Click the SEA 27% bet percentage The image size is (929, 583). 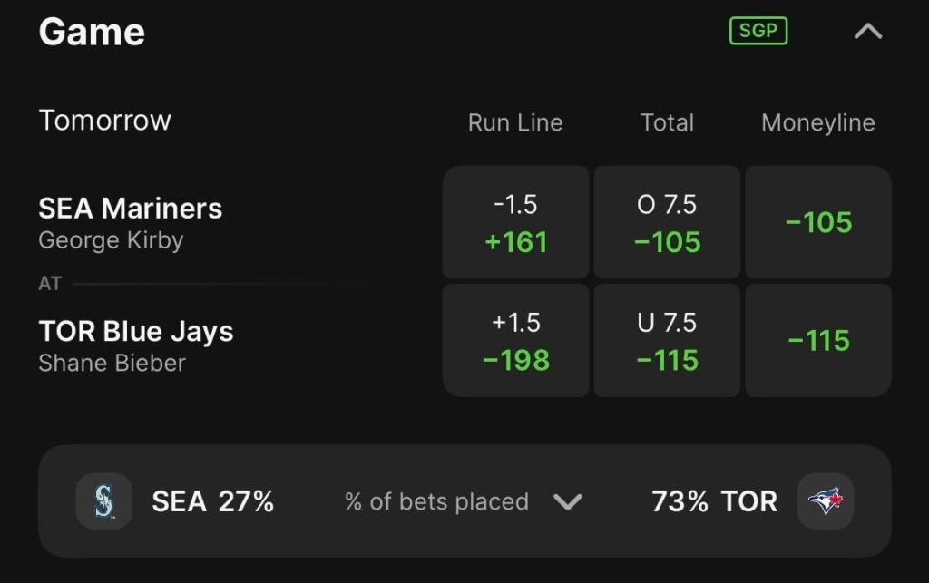tap(212, 501)
